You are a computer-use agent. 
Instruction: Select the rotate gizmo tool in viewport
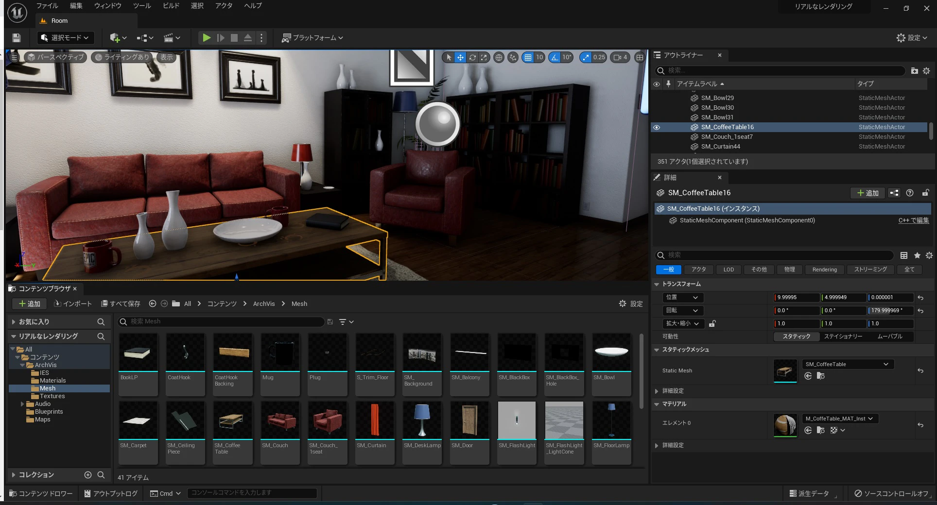pos(472,57)
